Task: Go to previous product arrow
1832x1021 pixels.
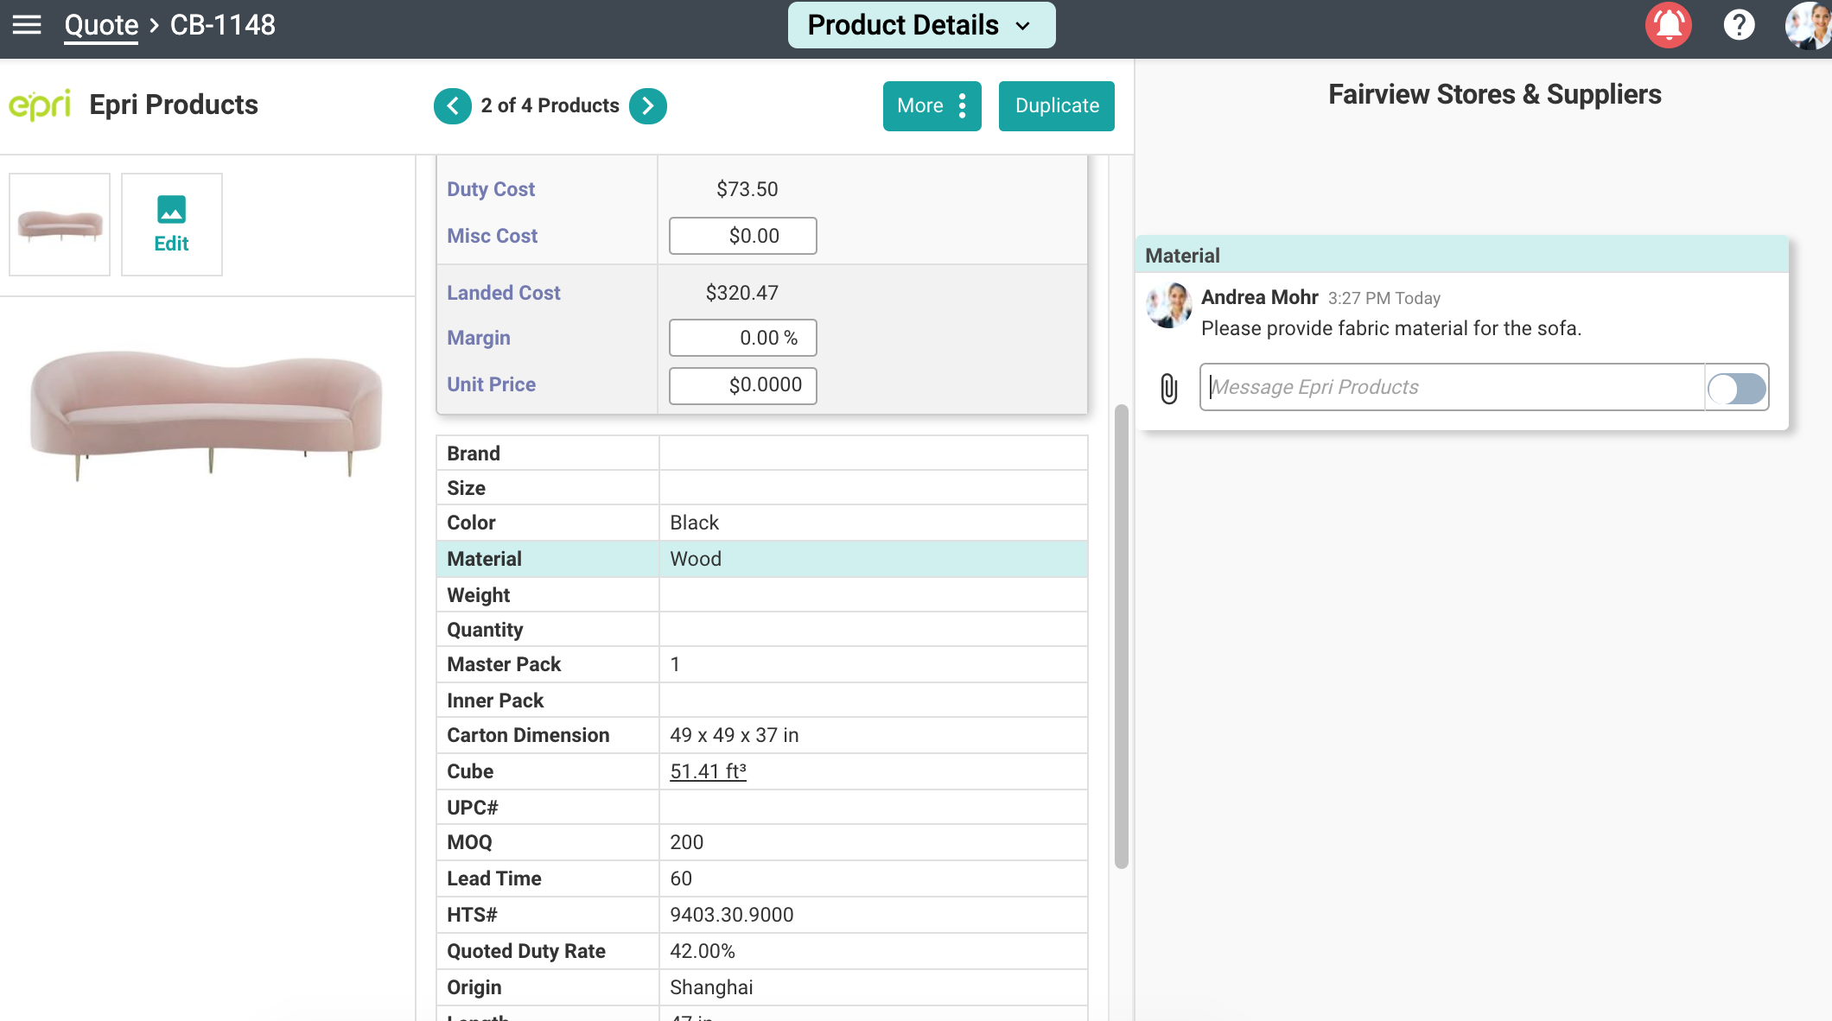Action: pos(453,106)
